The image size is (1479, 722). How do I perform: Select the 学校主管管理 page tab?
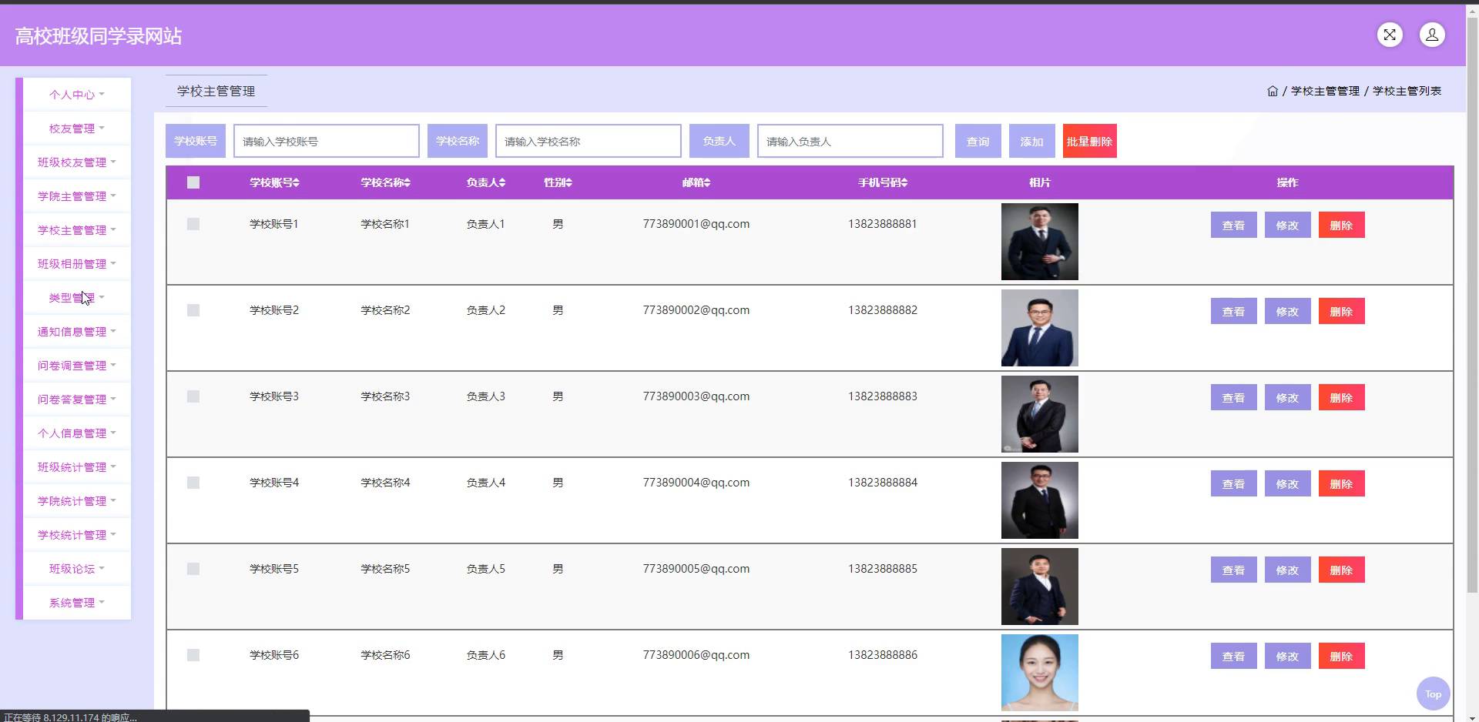coord(216,91)
